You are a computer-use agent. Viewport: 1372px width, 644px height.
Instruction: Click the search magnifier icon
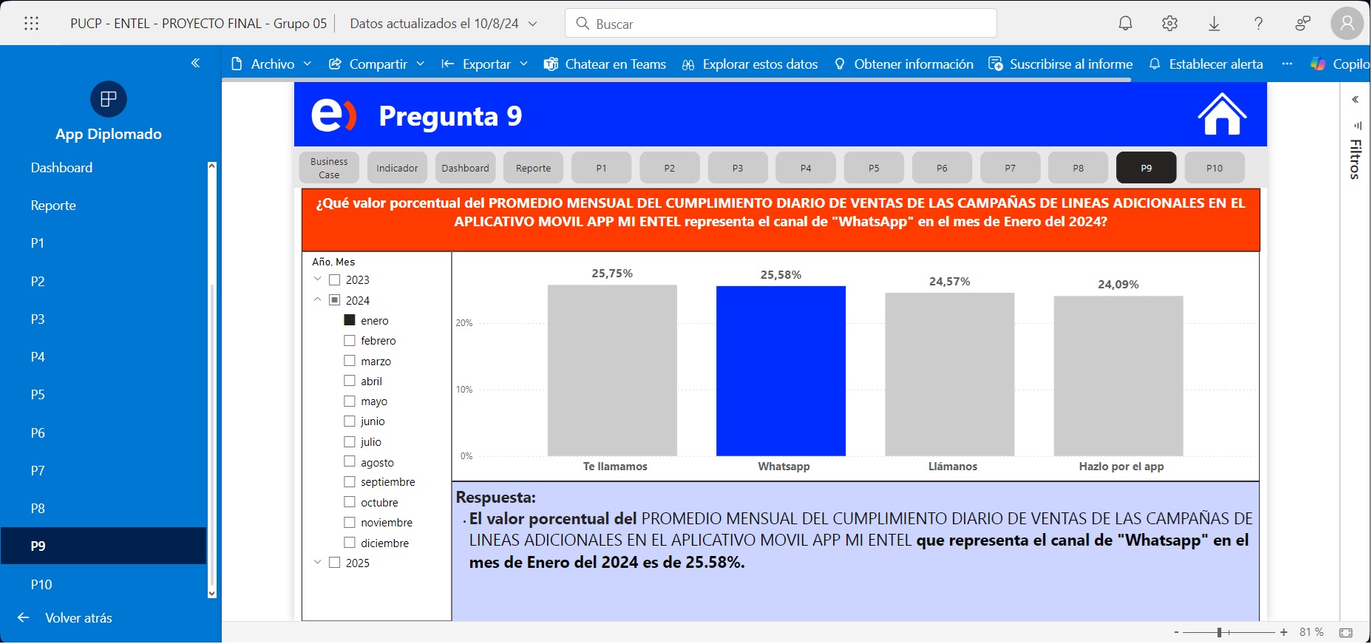583,24
